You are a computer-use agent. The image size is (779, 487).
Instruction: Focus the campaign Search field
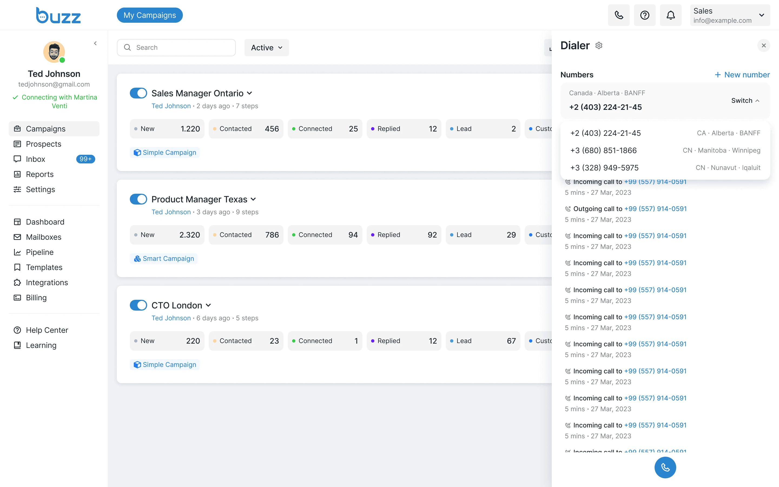click(x=176, y=48)
